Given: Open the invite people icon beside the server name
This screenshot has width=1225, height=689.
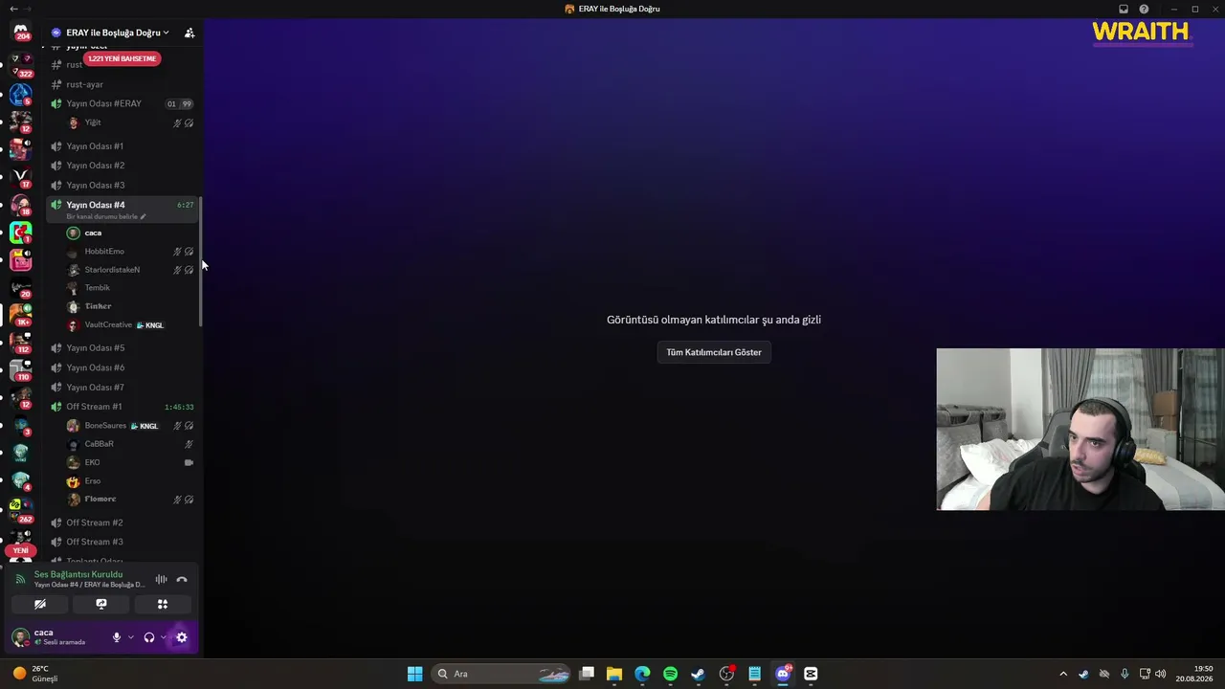Looking at the screenshot, I should pyautogui.click(x=189, y=33).
